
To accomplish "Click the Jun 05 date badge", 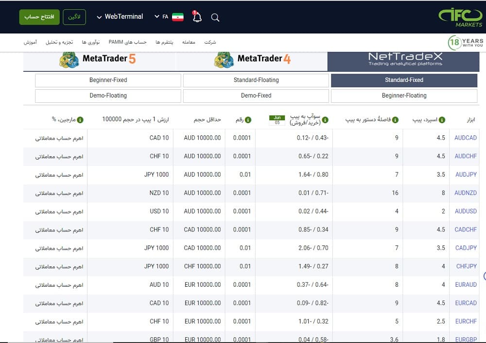I will (277, 120).
